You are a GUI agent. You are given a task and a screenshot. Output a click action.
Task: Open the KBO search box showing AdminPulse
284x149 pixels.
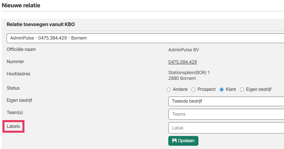click(x=145, y=38)
